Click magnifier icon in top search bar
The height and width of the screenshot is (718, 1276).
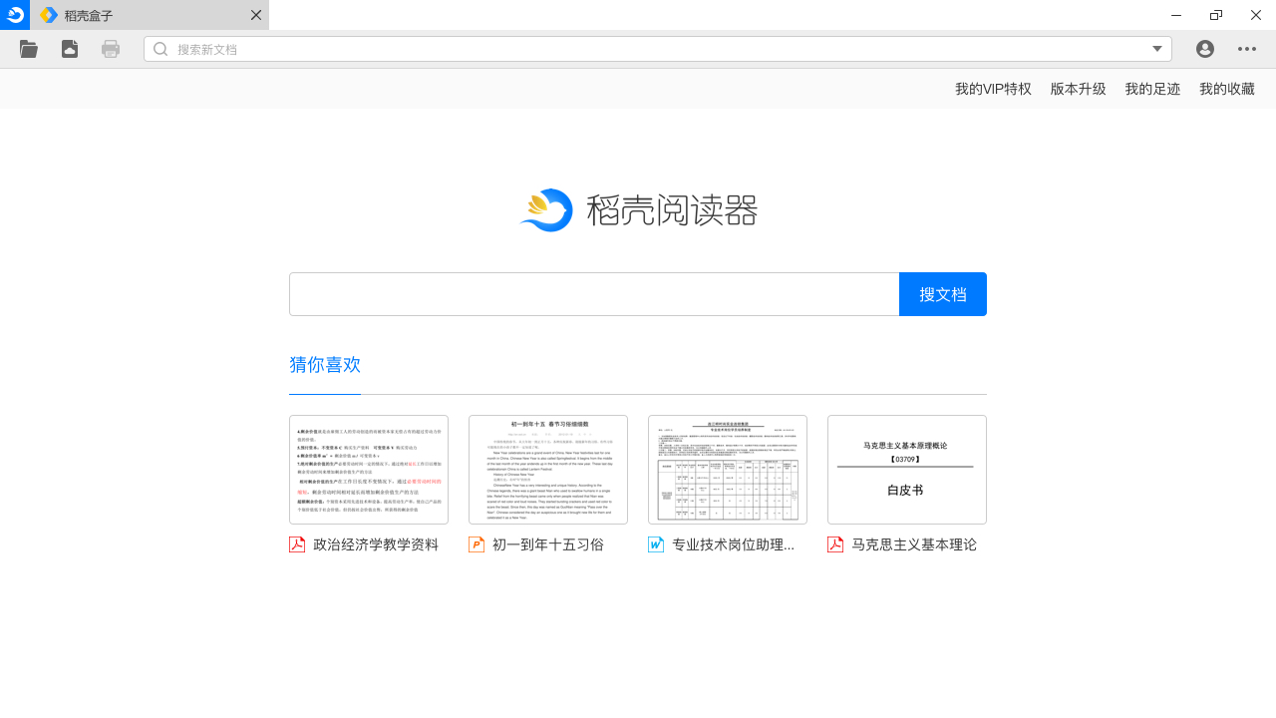[160, 49]
